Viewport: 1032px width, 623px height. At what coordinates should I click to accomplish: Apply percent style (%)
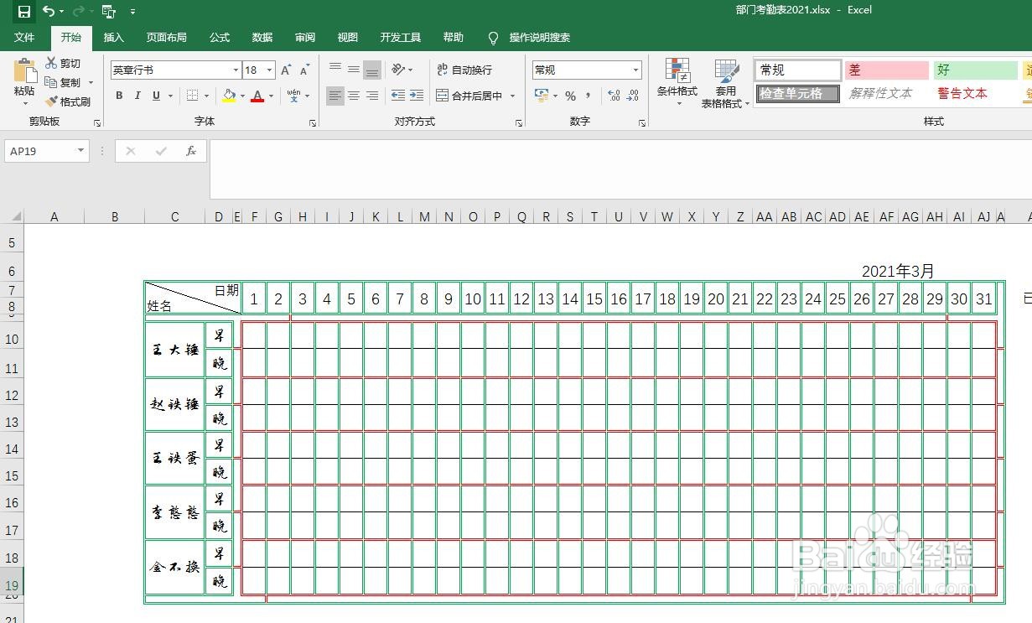570,96
